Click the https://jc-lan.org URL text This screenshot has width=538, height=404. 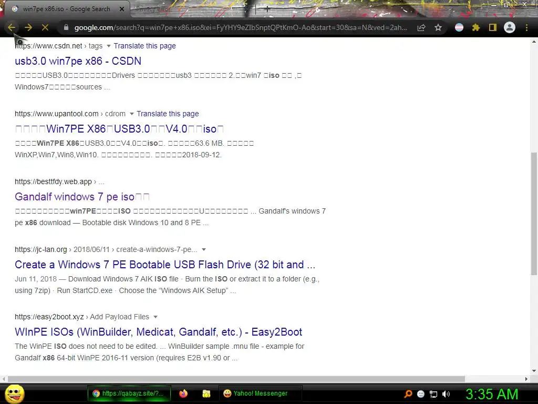[x=41, y=249]
